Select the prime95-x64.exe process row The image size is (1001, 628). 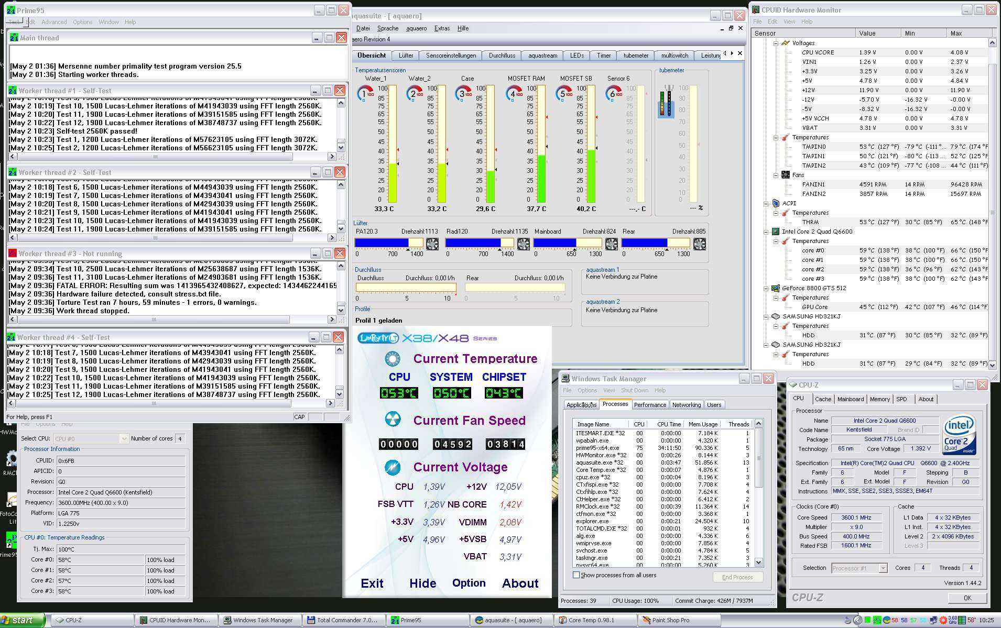tap(663, 448)
